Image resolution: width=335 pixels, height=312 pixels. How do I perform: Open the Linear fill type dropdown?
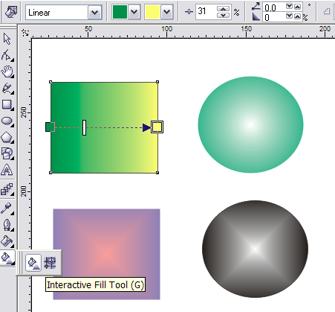click(94, 12)
